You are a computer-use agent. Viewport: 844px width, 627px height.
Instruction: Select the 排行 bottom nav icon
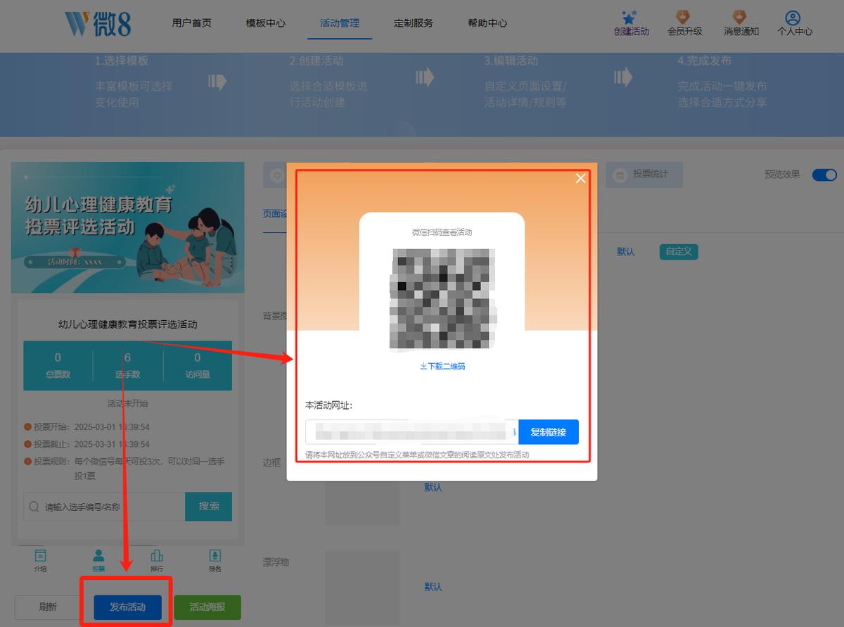[157, 560]
